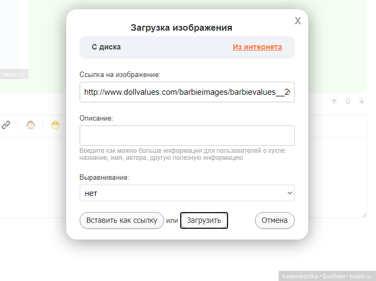Open the doll avatar icon in toolbar
The width and height of the screenshot is (376, 281).
coord(31,125)
